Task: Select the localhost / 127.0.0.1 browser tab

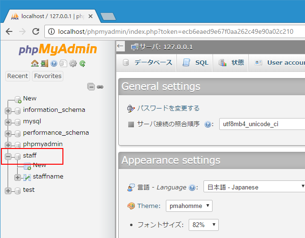Action: click(x=51, y=16)
